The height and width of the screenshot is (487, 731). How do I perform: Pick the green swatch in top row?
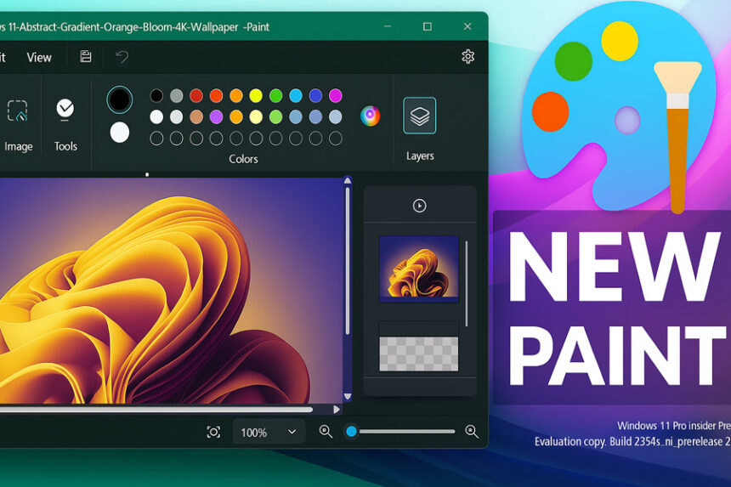click(275, 95)
